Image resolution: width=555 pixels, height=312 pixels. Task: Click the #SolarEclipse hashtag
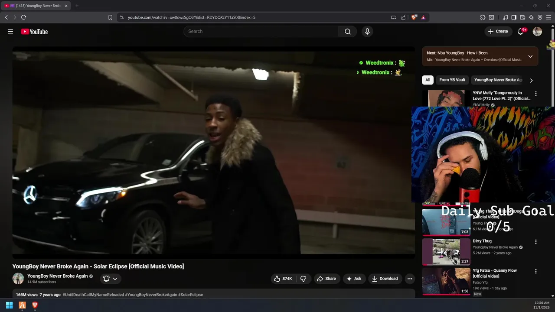(x=190, y=295)
